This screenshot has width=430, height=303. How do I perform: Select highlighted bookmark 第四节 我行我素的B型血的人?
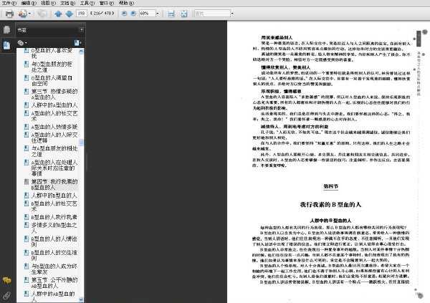pos(54,185)
